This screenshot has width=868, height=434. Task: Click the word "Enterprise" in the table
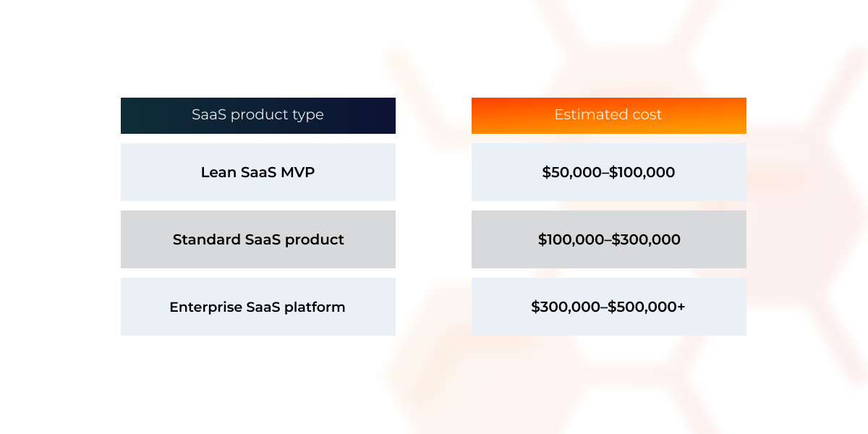click(x=205, y=307)
